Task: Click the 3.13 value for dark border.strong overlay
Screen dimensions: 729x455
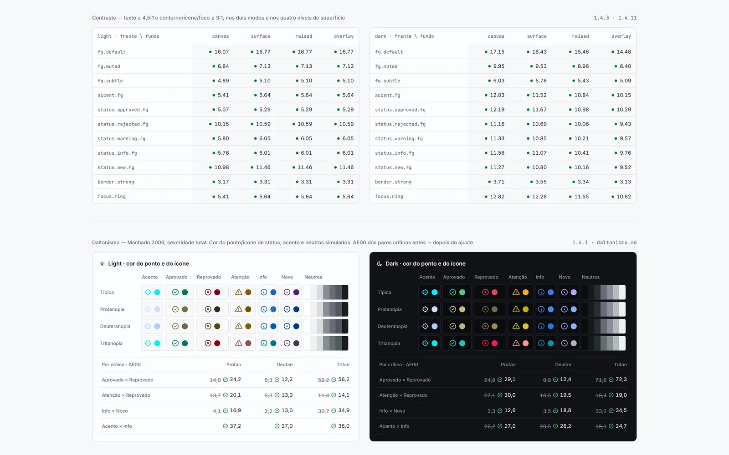Action: pos(626,182)
